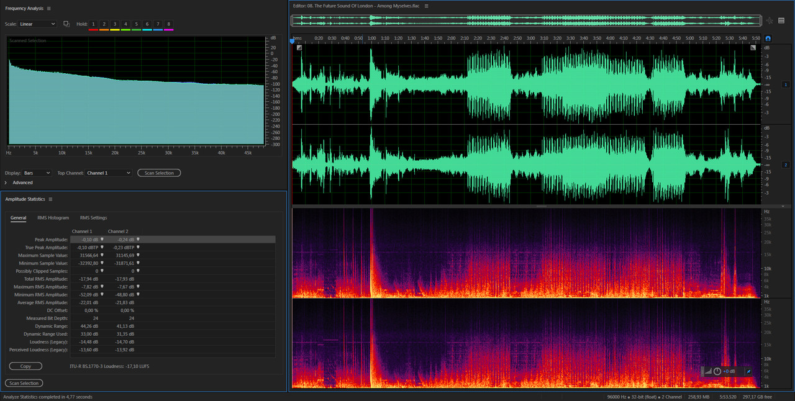Click the Copy button in Amplitude Statistics
Image resolution: width=795 pixels, height=401 pixels.
[x=25, y=366]
